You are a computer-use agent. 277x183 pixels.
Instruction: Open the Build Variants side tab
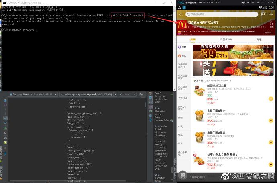pyautogui.click(x=1, y=153)
